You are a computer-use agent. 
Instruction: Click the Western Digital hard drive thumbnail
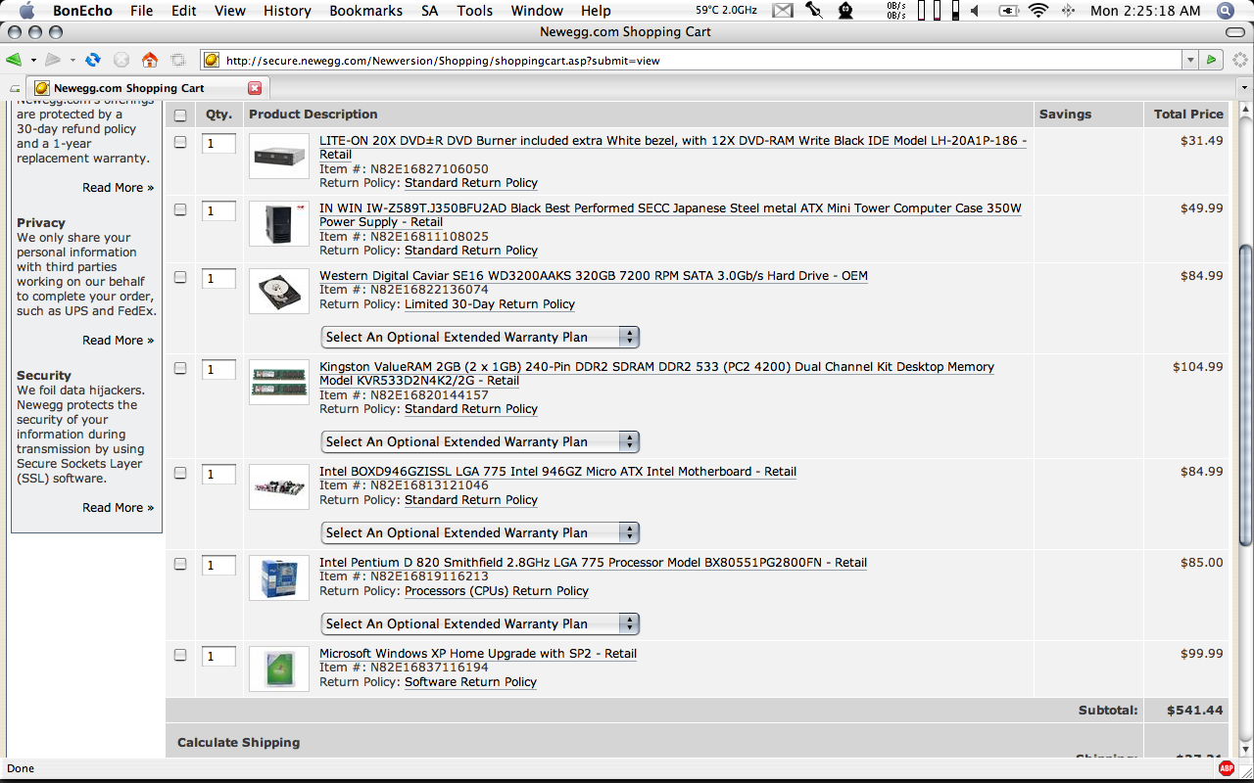click(278, 291)
